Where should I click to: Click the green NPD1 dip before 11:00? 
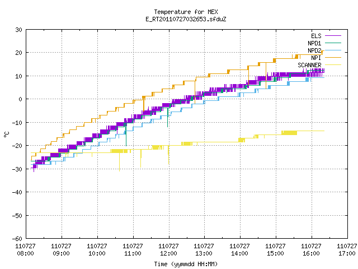(x=126, y=136)
